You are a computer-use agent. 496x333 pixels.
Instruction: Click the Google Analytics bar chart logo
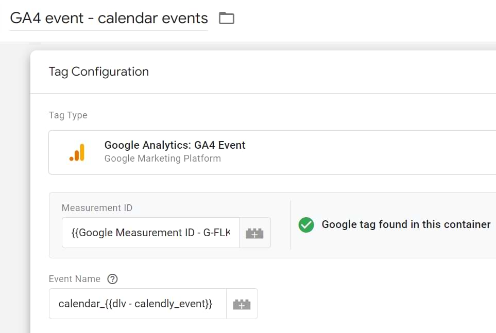(x=77, y=152)
